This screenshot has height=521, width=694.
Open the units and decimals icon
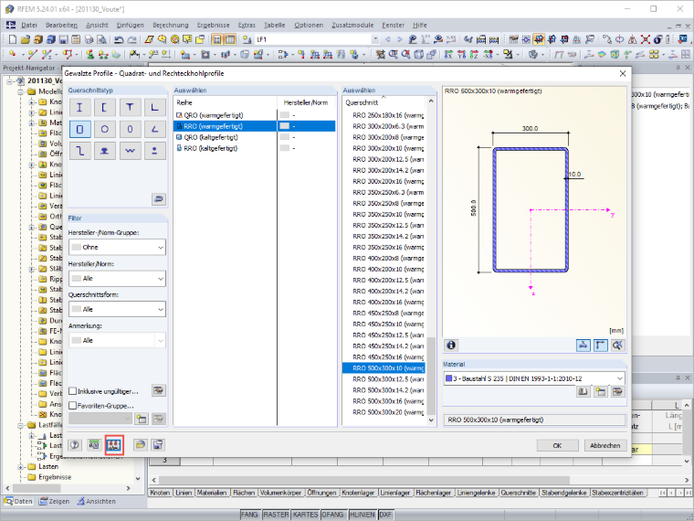(94, 445)
